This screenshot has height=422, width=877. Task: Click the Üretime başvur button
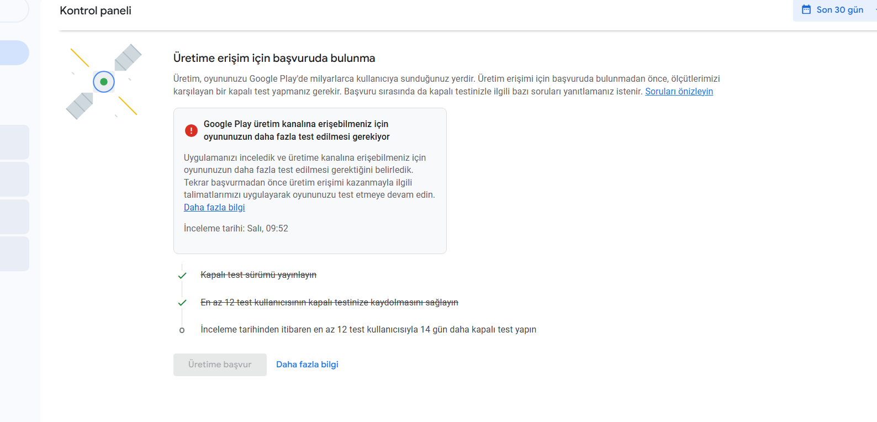pos(220,365)
